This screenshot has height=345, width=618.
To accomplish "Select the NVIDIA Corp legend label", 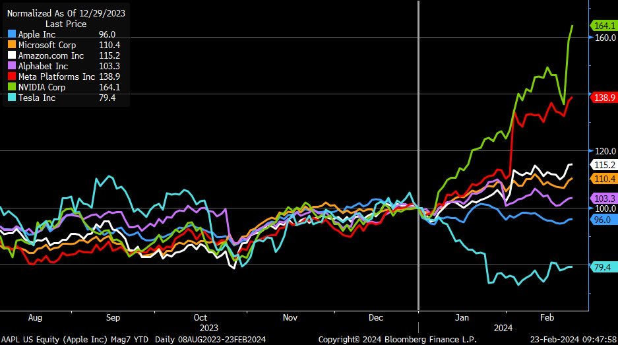I will pyautogui.click(x=42, y=87).
